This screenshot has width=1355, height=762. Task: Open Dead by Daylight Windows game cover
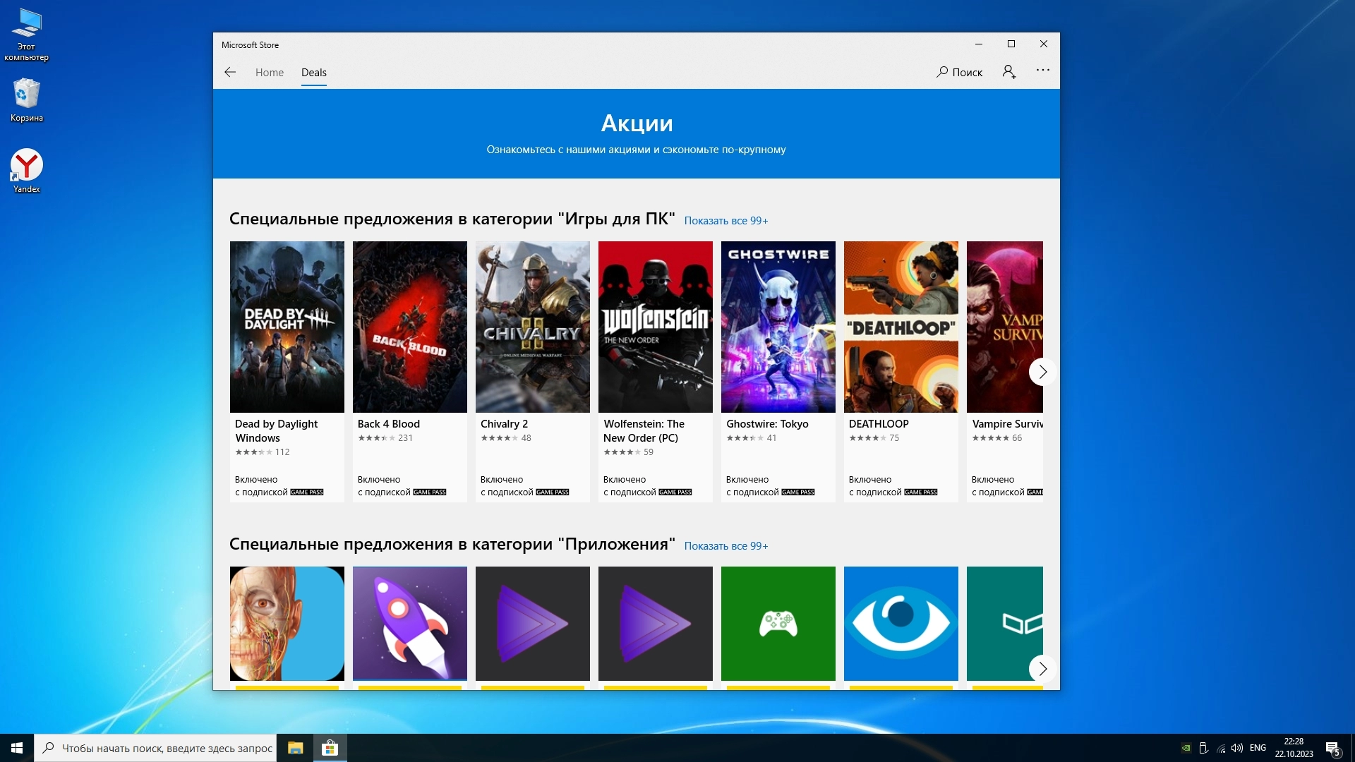coord(287,327)
